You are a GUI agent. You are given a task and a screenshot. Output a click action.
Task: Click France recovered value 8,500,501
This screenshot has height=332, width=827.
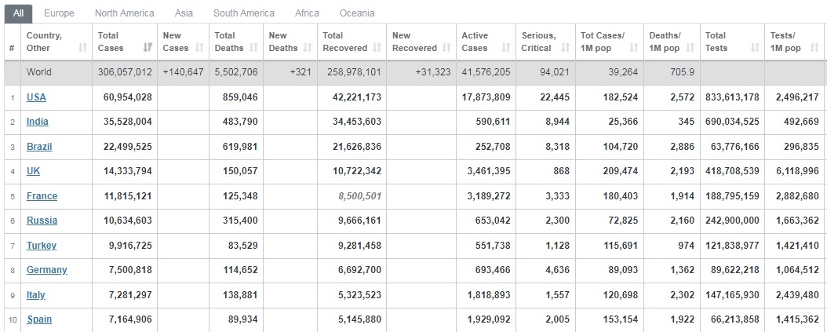359,195
